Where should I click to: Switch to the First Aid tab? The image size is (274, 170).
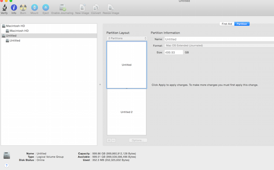(x=227, y=24)
